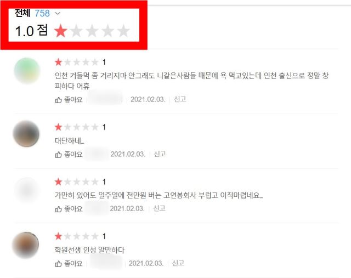351x278 pixels.
Task: Click 신고 on the 학원선생 review
Action: click(178, 263)
